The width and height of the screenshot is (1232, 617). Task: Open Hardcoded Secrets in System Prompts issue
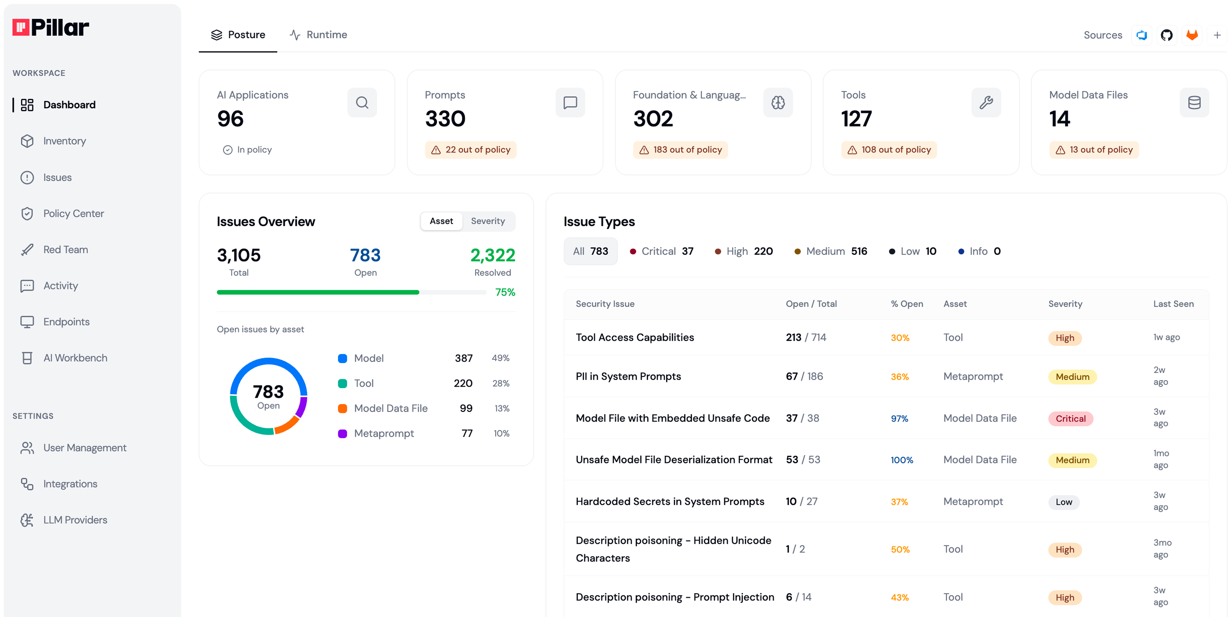tap(886, 501)
